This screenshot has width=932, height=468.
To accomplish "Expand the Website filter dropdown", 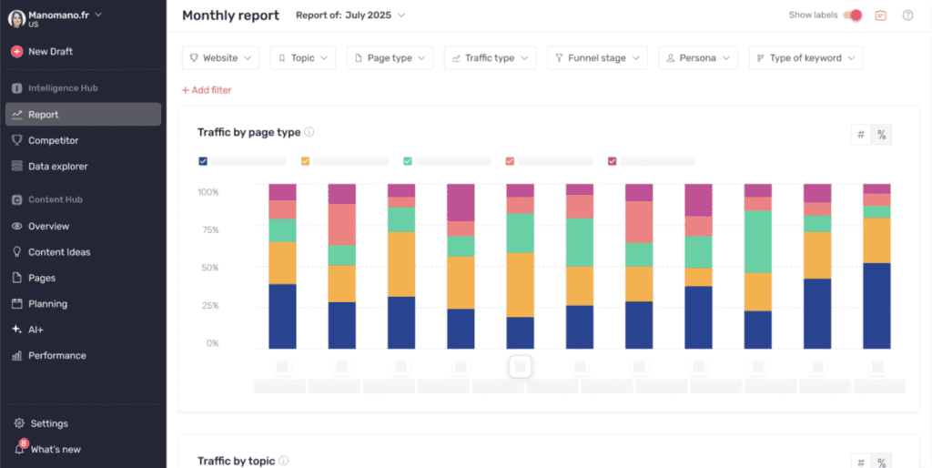I will coord(220,58).
